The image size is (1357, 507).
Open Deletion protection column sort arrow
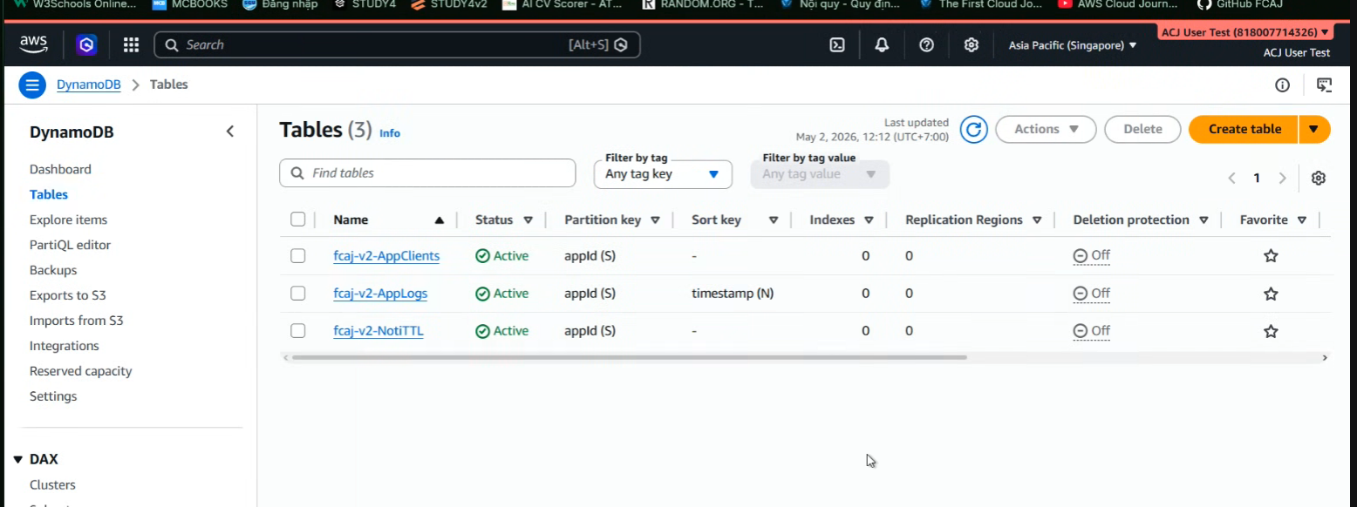[1204, 220]
